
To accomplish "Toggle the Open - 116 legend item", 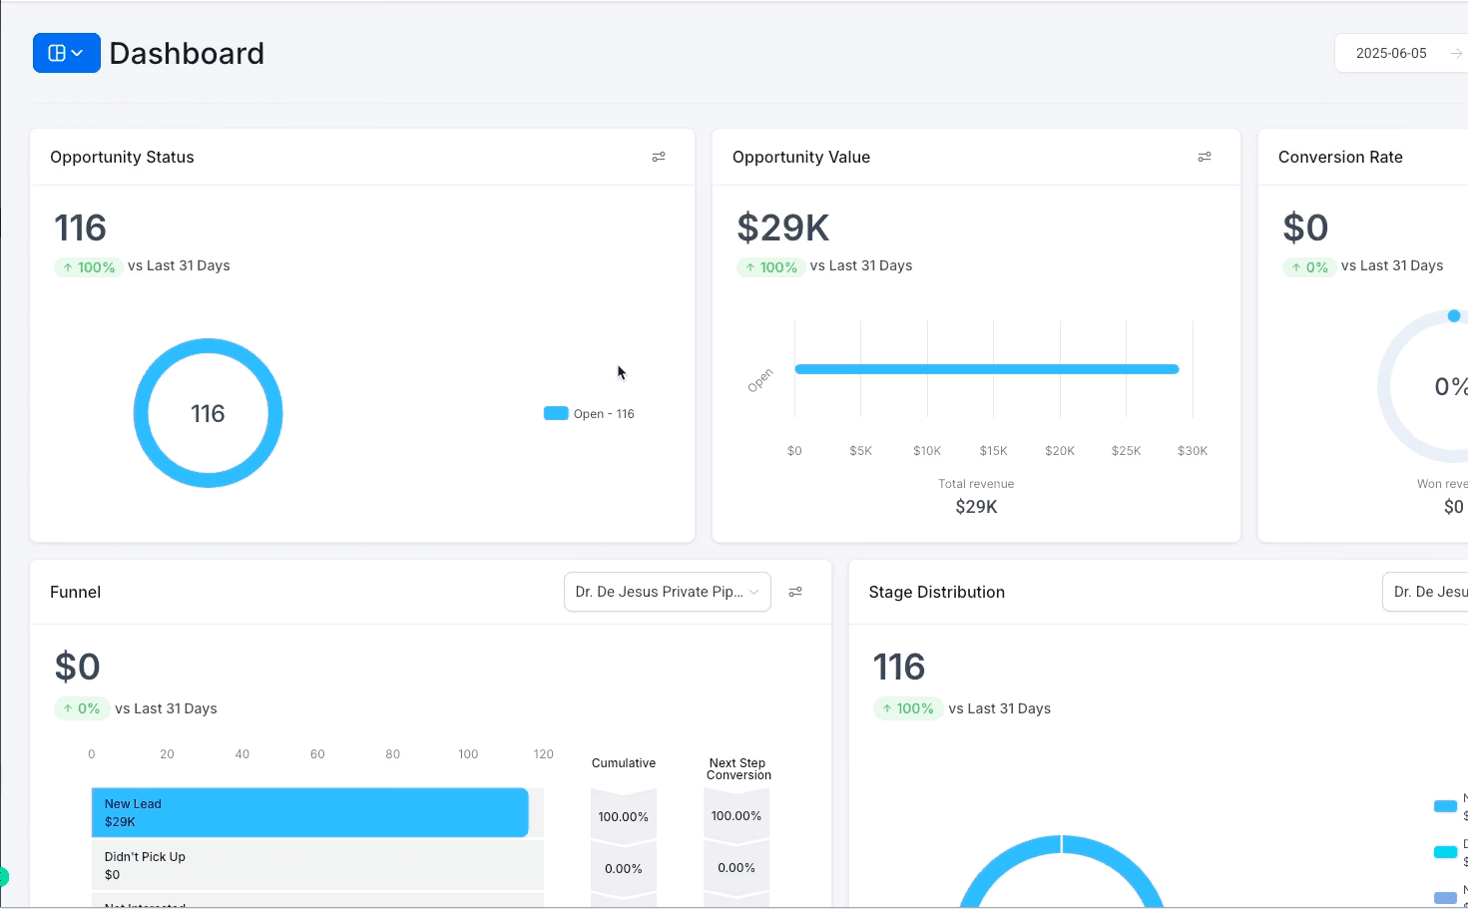I will 589,413.
